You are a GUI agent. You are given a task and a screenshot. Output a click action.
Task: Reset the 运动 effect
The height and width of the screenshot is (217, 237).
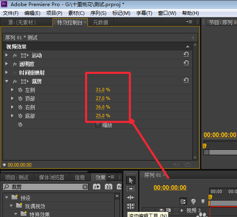(186, 54)
